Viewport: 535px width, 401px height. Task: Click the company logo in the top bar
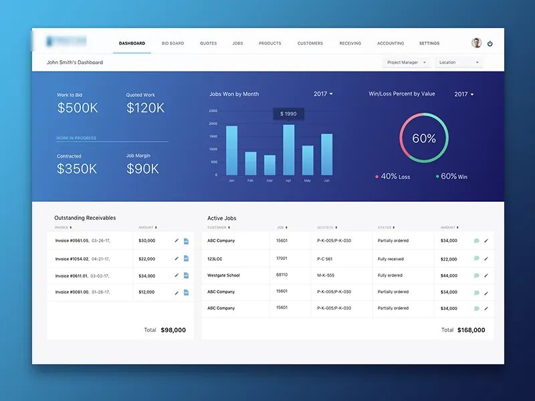click(x=65, y=40)
